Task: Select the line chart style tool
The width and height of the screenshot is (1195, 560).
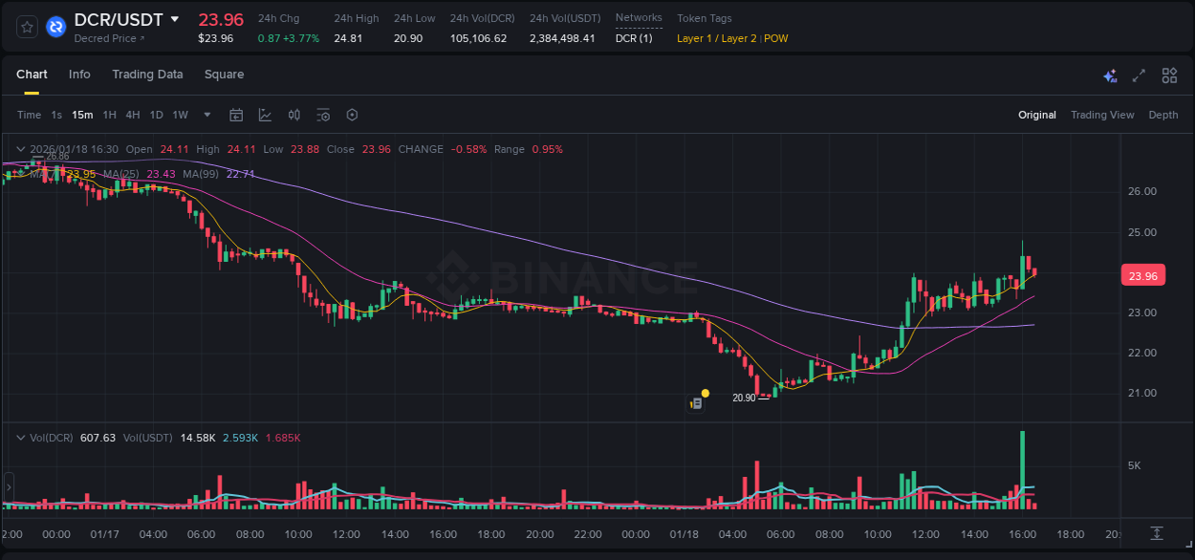Action: pos(265,115)
